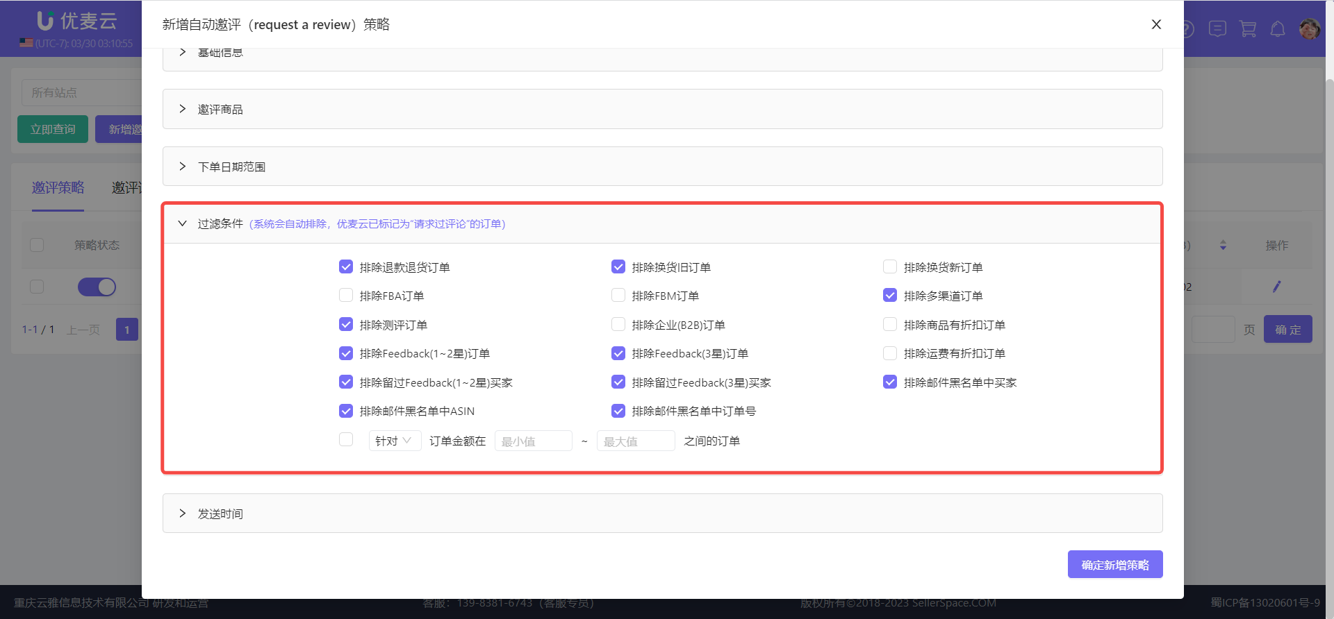Screen dimensions: 1334x619
Task: Toggle 排除邮件黑名单中订单号 checkbox
Action: [x=618, y=411]
